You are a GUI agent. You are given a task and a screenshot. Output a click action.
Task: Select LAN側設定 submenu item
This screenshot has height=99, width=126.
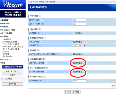[7, 39]
